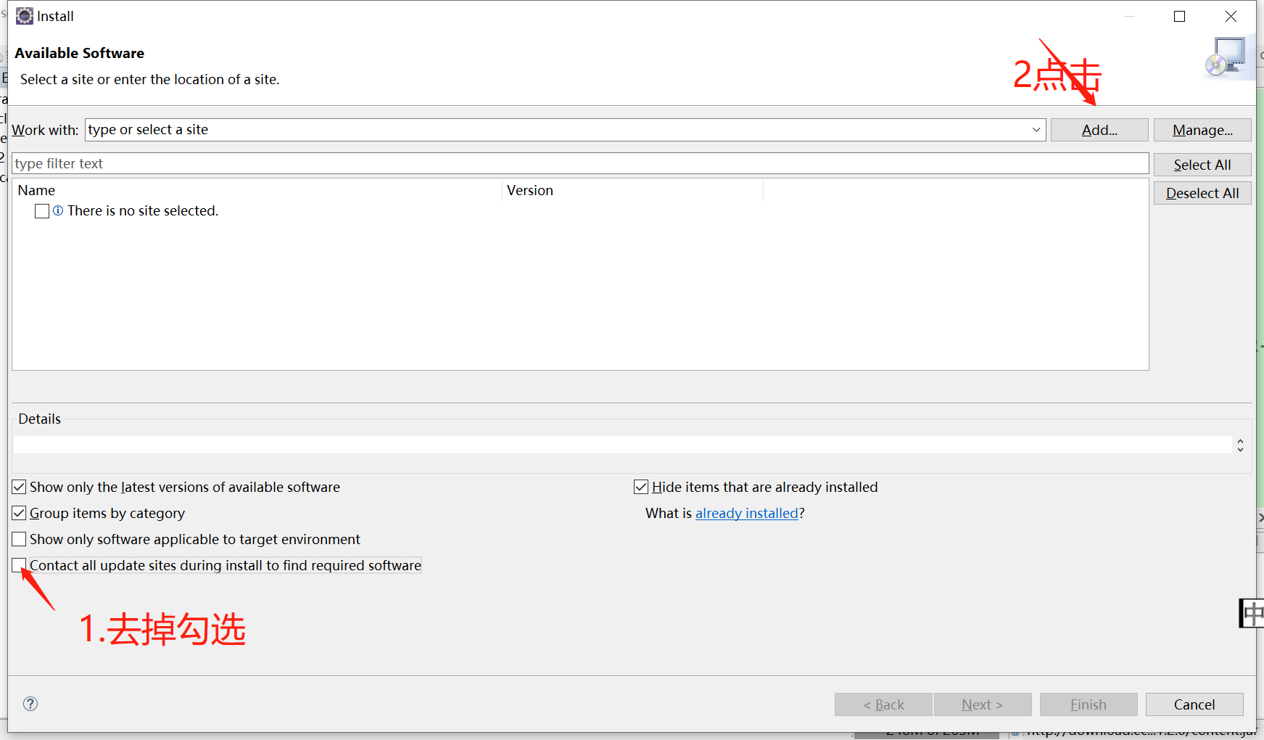Toggle Show only the latest versions checkbox
The width and height of the screenshot is (1264, 740).
pos(19,487)
